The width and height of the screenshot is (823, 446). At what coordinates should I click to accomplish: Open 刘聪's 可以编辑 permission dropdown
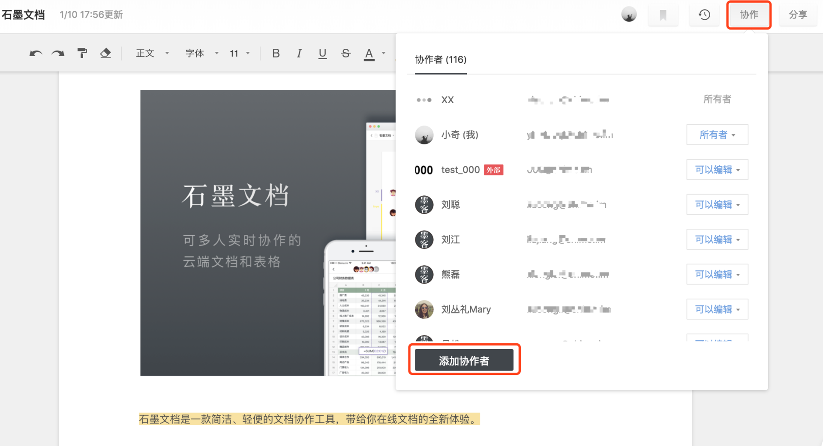pyautogui.click(x=717, y=205)
